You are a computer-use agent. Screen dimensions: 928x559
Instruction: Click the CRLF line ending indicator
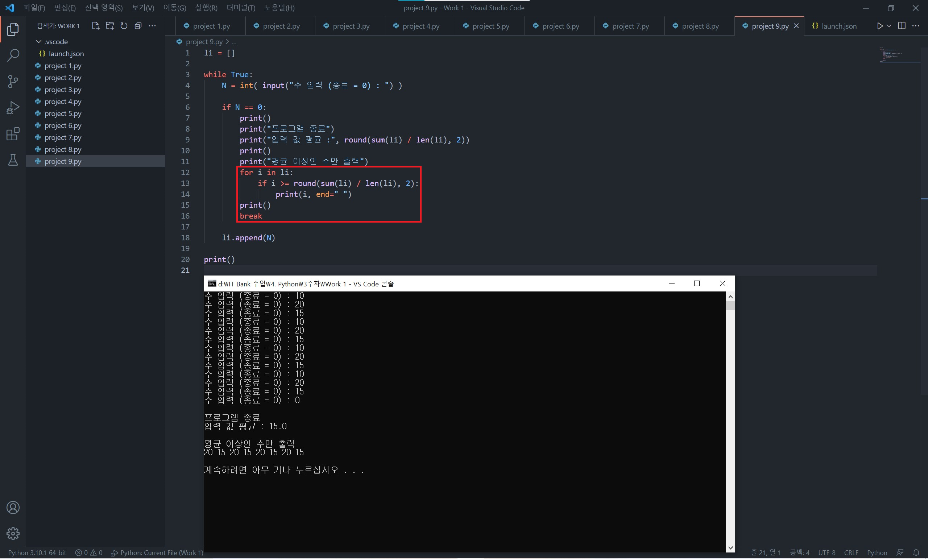[x=851, y=552]
